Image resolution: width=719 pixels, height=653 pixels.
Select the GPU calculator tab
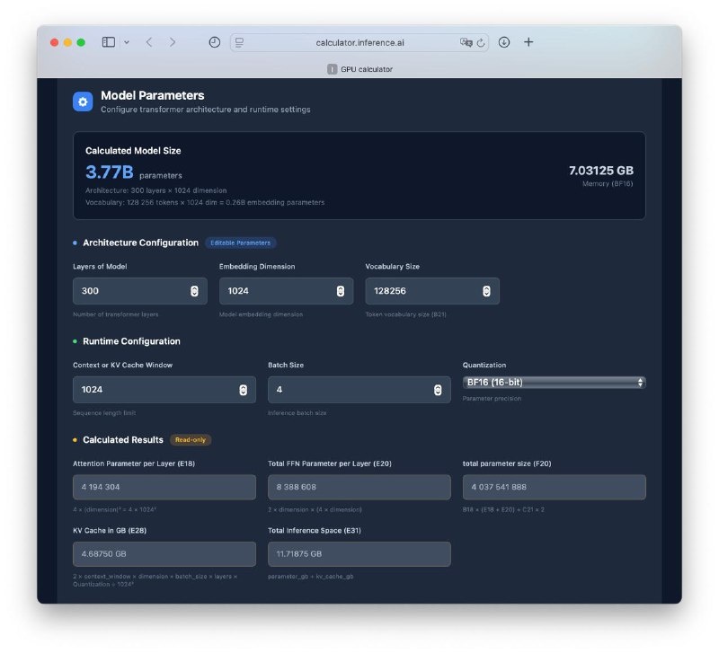tap(359, 69)
